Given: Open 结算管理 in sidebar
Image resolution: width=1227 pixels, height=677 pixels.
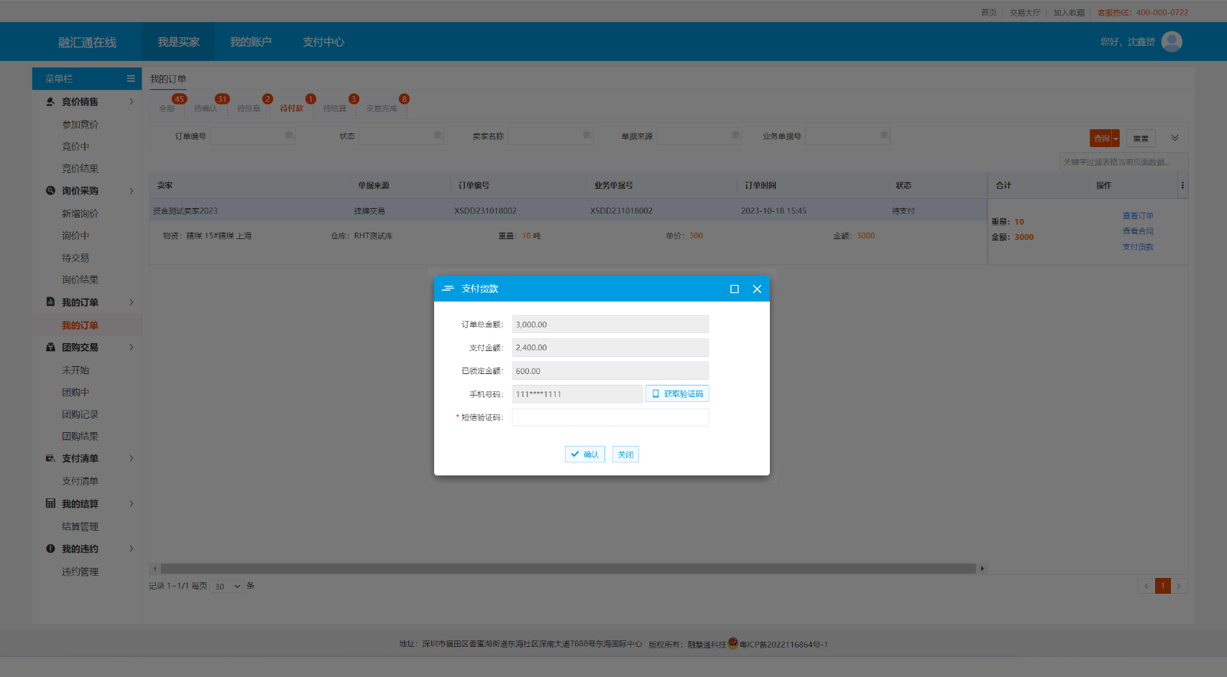Looking at the screenshot, I should point(80,526).
